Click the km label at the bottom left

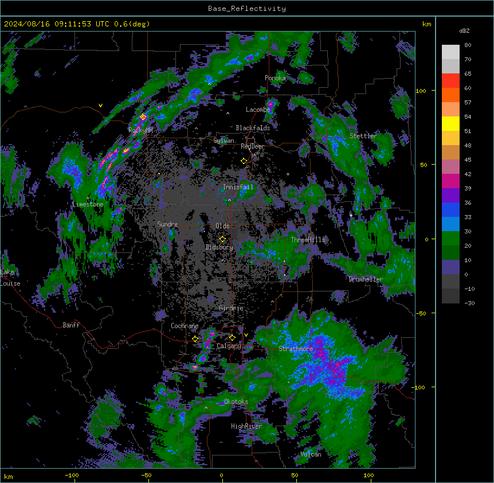(8, 476)
